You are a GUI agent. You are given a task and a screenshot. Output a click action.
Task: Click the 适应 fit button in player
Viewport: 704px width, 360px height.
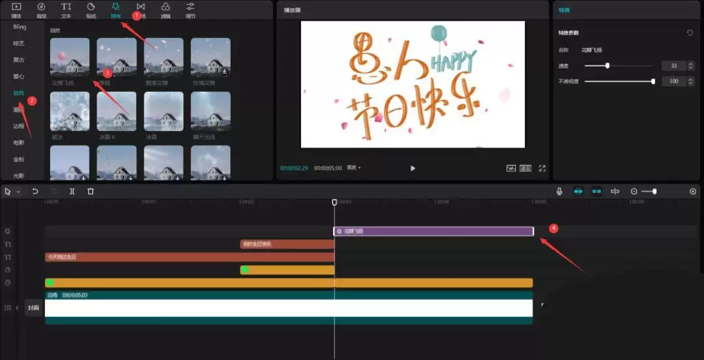click(x=525, y=168)
